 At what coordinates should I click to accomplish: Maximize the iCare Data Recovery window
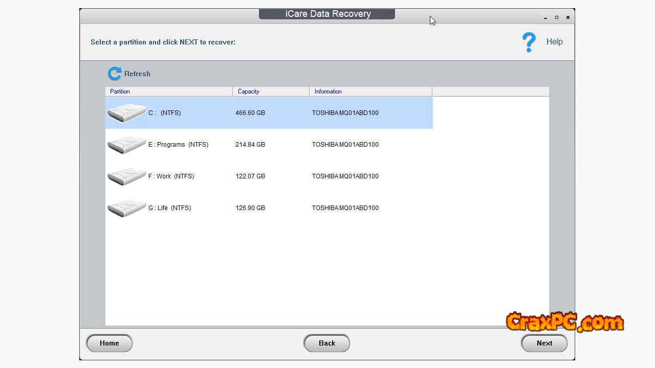tap(557, 17)
